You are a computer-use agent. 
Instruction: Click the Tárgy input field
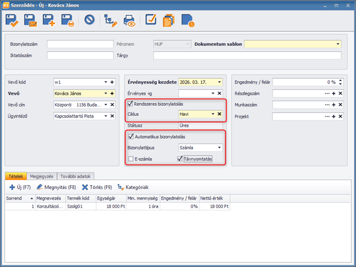click(247, 55)
